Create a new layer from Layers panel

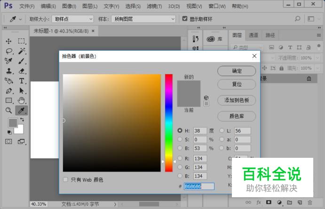click(x=300, y=202)
